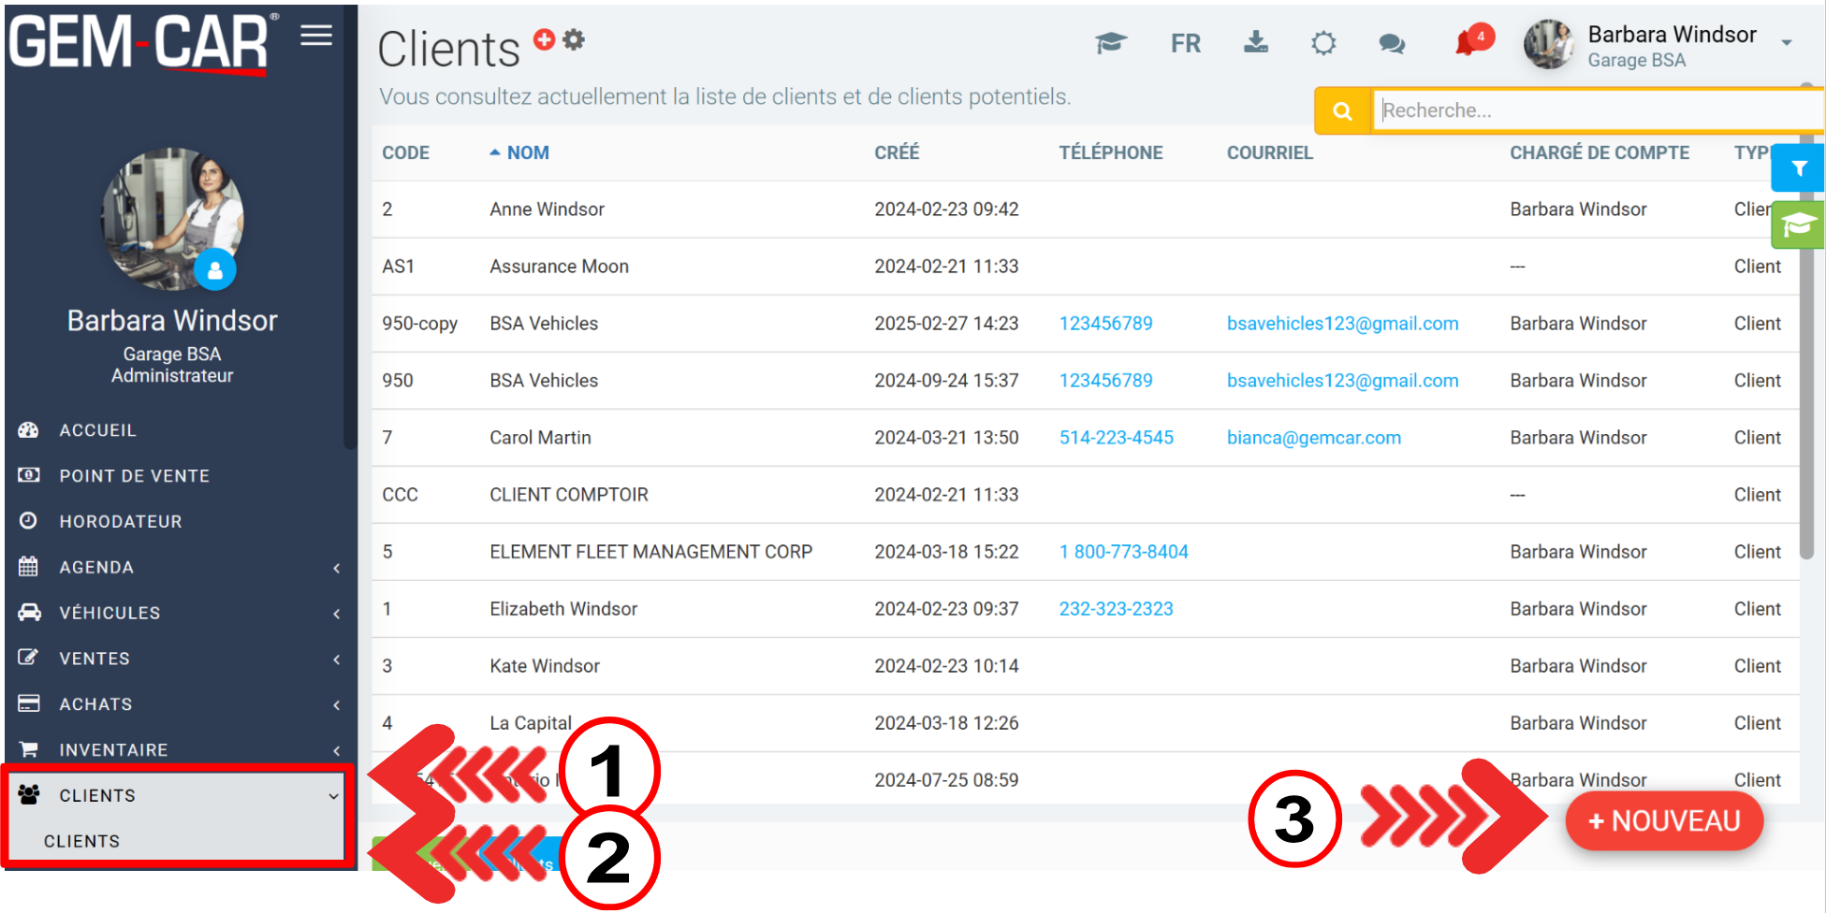Click in the Recherche search field
The height and width of the screenshot is (913, 1826).
pyautogui.click(x=1591, y=110)
